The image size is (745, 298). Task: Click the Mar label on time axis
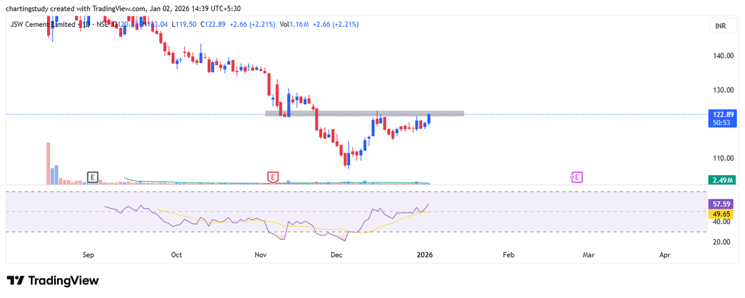tap(589, 255)
